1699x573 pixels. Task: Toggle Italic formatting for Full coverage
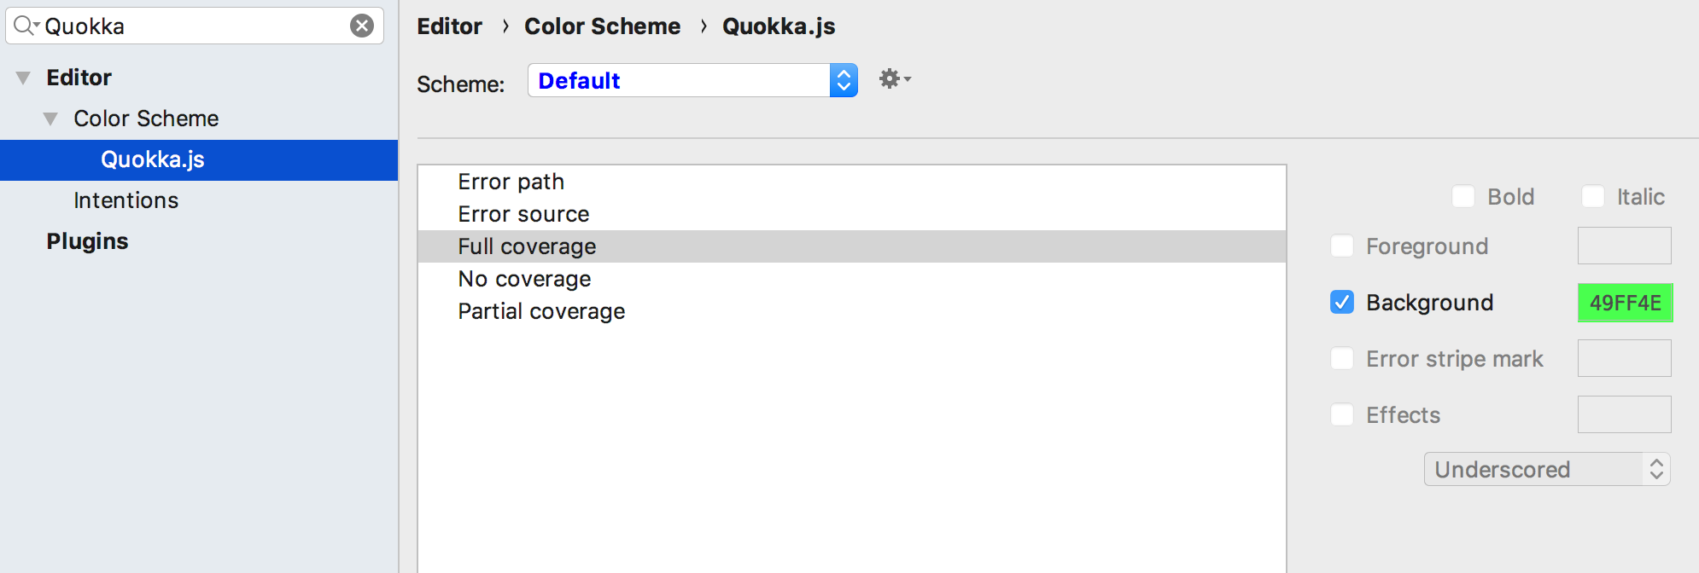tap(1594, 196)
